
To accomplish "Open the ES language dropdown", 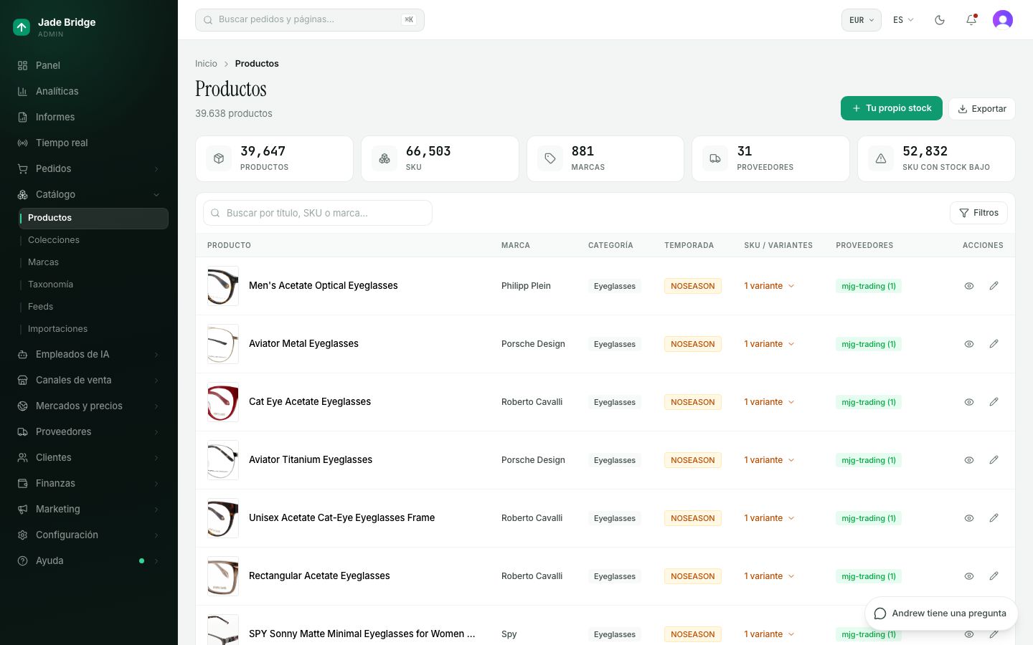I will point(903,20).
